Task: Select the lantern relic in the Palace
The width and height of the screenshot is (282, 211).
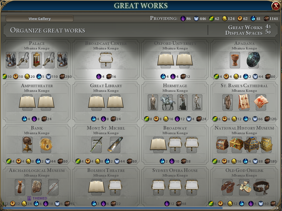Action: (36, 60)
